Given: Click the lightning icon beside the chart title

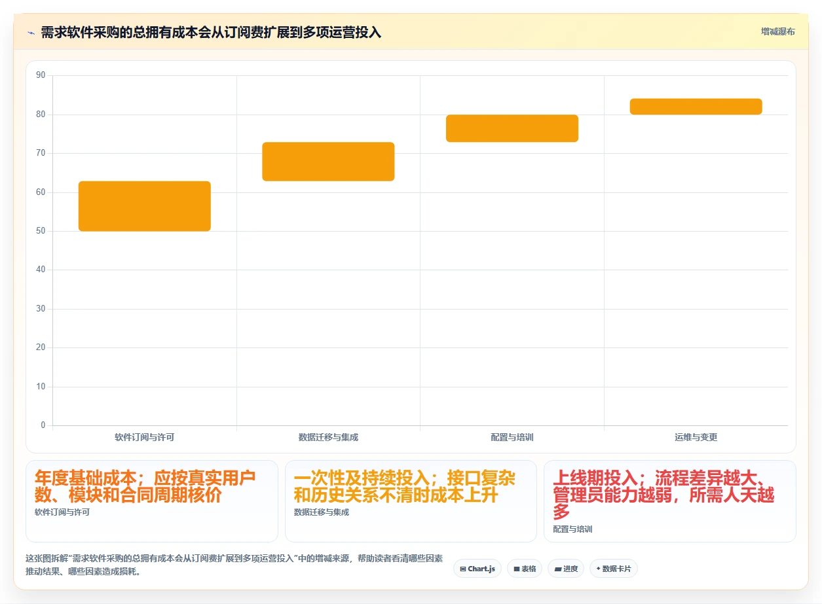Looking at the screenshot, I should pos(31,32).
